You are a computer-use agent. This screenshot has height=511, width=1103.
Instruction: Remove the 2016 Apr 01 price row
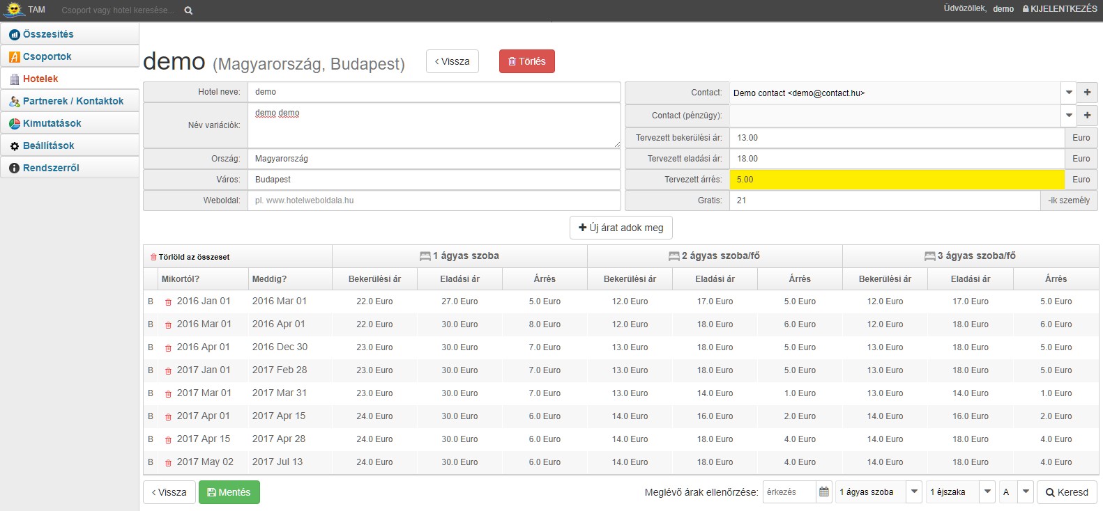pyautogui.click(x=168, y=348)
